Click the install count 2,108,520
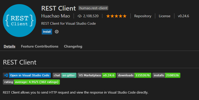Image resolution: width=199 pixels, height=100 pixels. 91,16
